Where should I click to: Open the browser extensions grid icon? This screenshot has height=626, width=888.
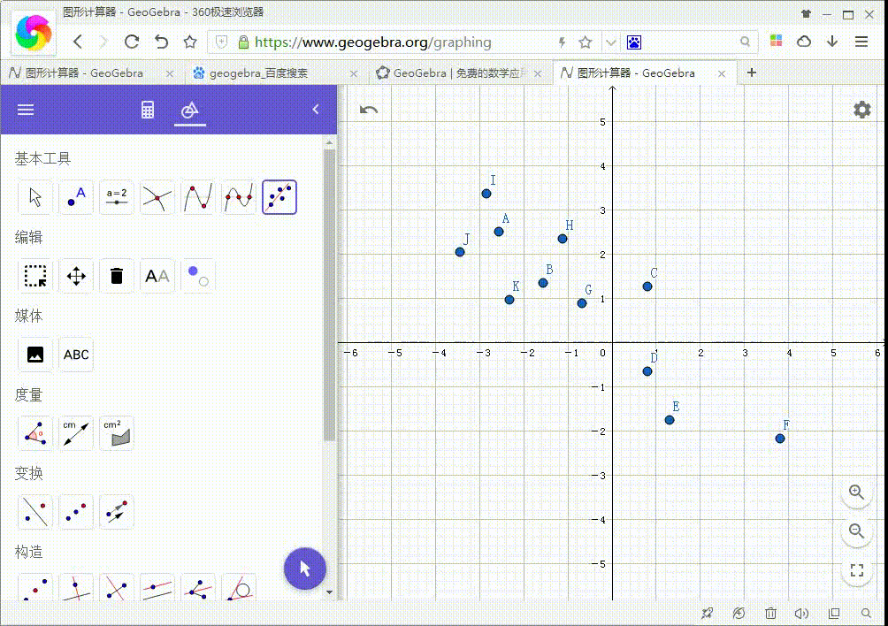point(776,41)
